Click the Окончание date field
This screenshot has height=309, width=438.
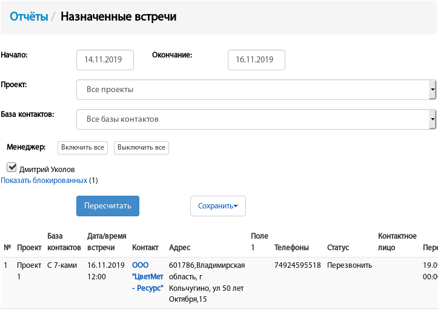[256, 60]
